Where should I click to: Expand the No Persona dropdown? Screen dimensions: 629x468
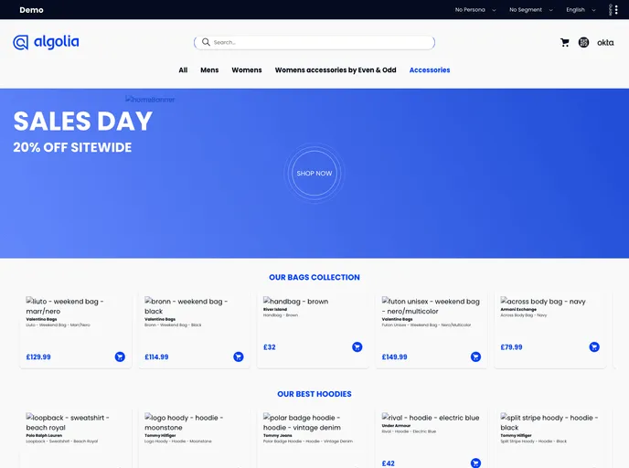(x=475, y=10)
